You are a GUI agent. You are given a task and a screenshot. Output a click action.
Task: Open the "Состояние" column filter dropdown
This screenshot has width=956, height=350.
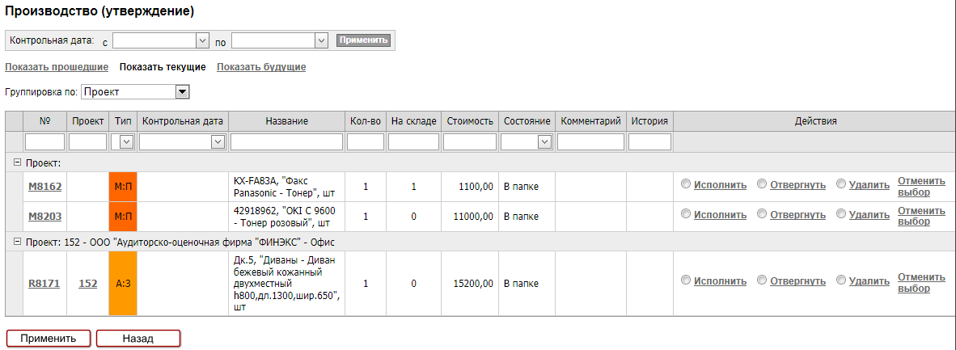(x=545, y=142)
